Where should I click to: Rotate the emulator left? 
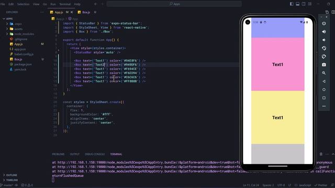[x=324, y=48]
